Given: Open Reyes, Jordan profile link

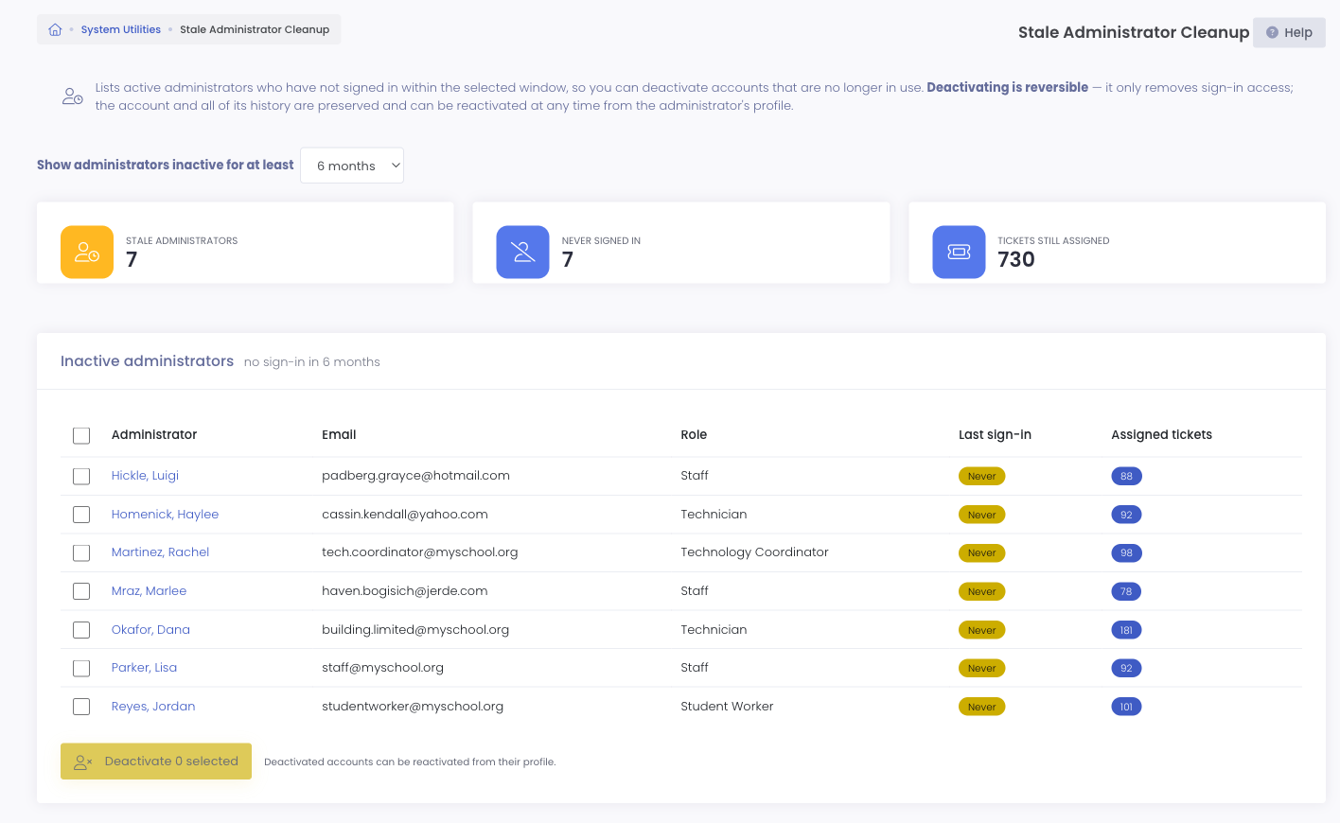Looking at the screenshot, I should point(153,707).
